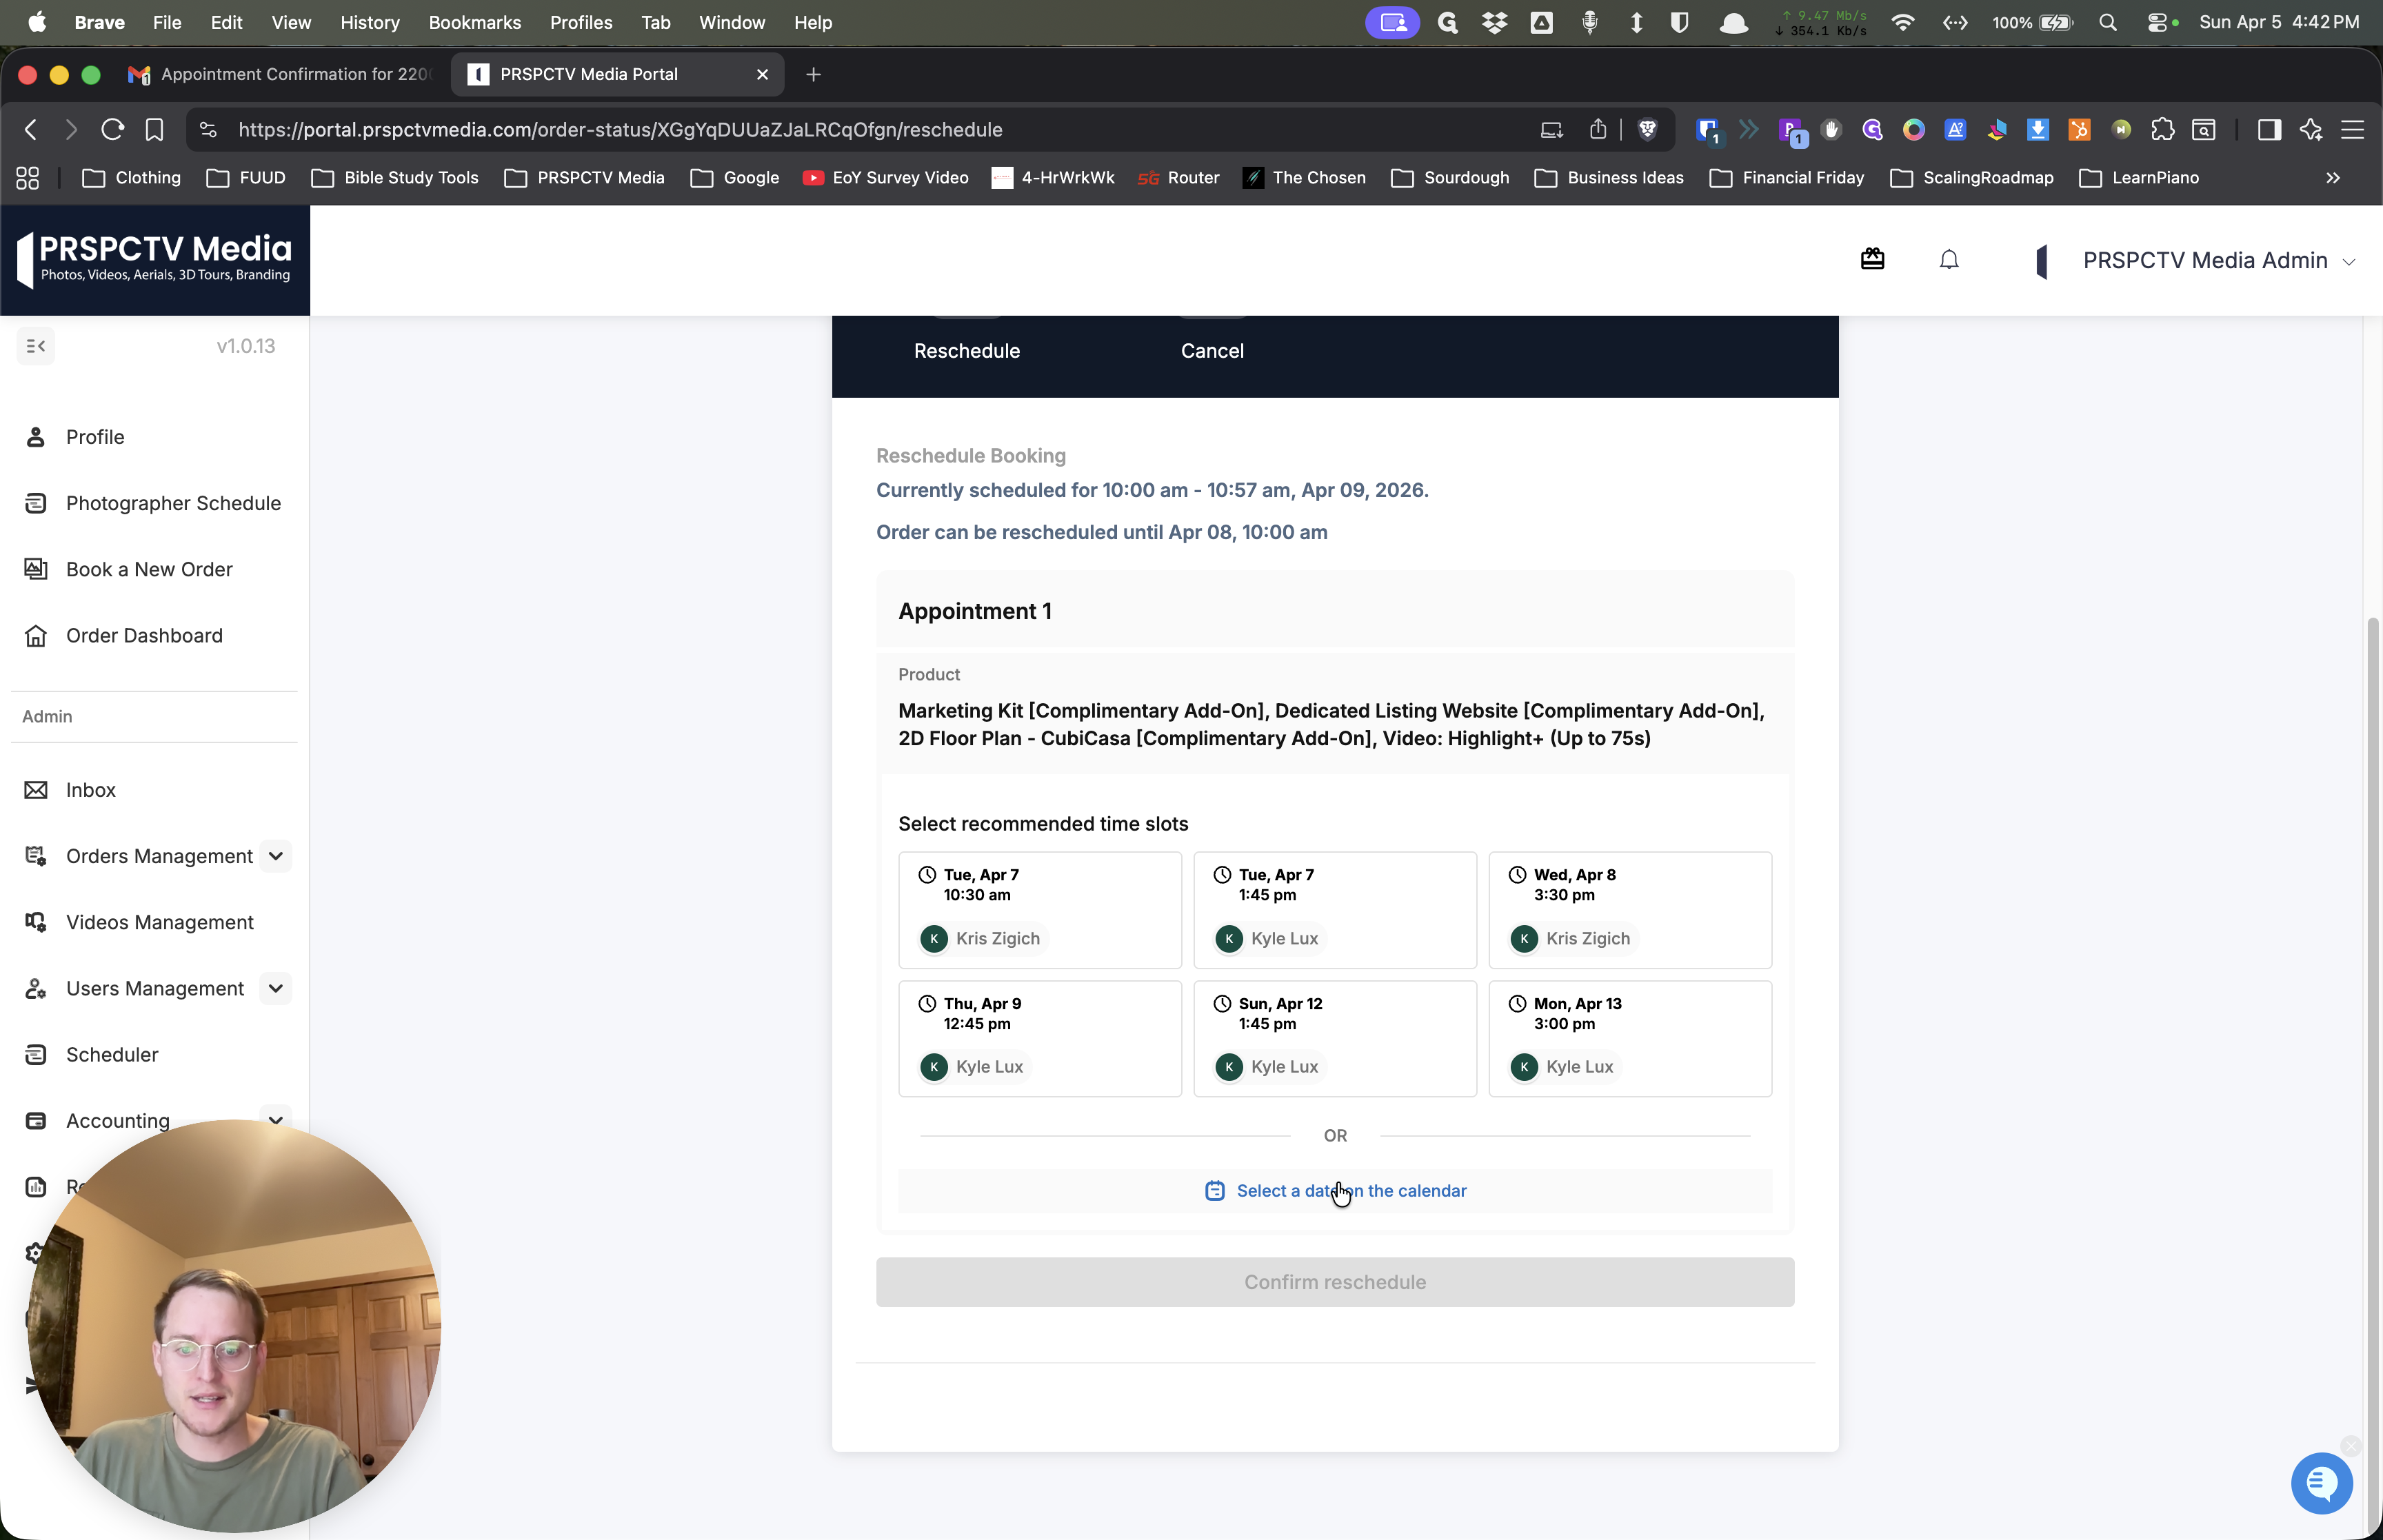The image size is (2383, 1540).
Task: Switch to the Appointment Confirmation Gmail tab
Action: 281,74
